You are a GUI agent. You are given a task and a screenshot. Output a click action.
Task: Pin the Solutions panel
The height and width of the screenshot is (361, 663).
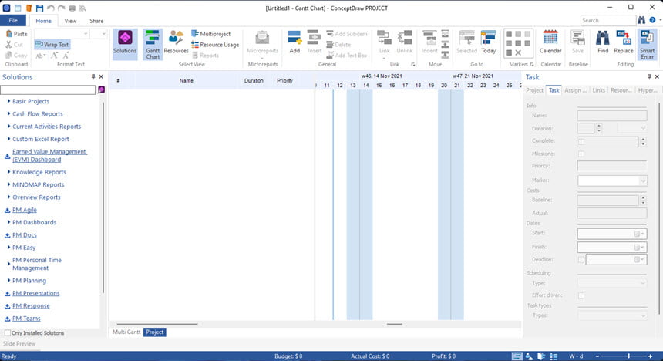[x=93, y=76]
